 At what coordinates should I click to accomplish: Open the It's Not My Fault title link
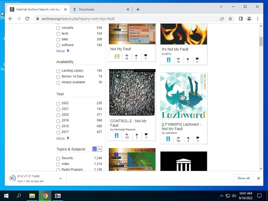175,49
